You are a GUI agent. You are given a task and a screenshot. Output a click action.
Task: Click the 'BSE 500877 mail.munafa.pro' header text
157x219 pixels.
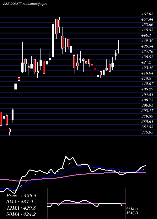pyautogui.click(x=25, y=4)
